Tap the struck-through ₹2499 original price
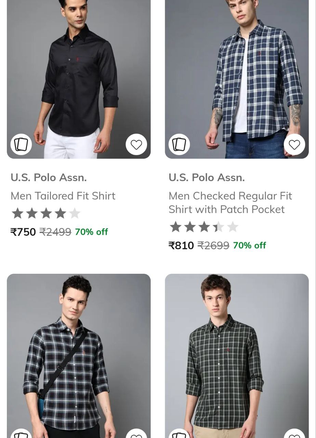The image size is (316, 438). [55, 232]
